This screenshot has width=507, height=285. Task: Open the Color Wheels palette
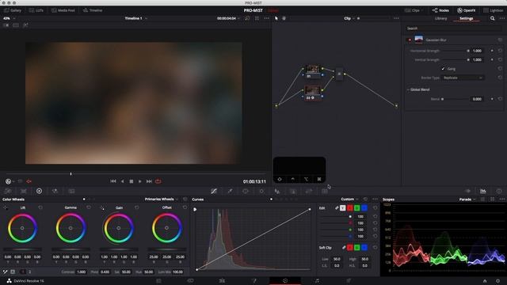[39, 191]
